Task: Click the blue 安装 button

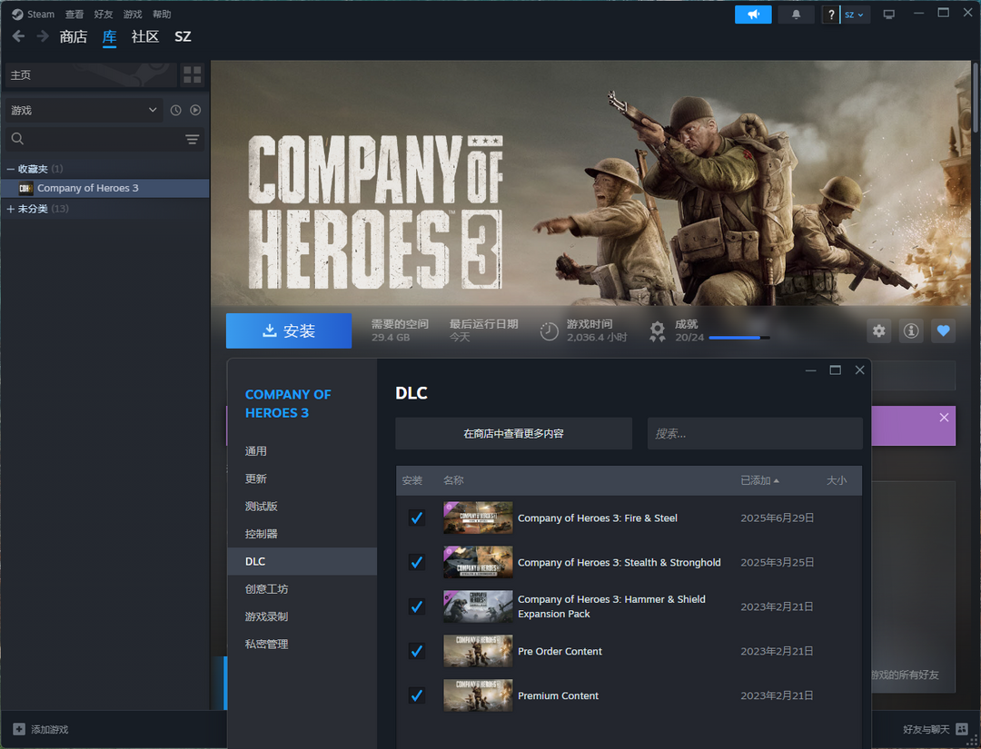Action: pos(289,330)
